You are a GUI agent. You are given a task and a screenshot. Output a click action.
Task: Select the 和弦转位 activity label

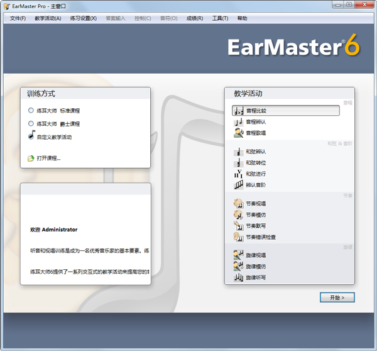coord(256,163)
